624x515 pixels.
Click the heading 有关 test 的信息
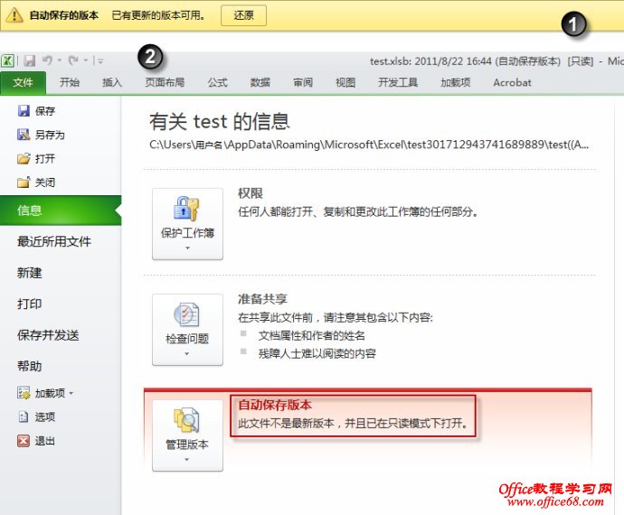coord(219,121)
